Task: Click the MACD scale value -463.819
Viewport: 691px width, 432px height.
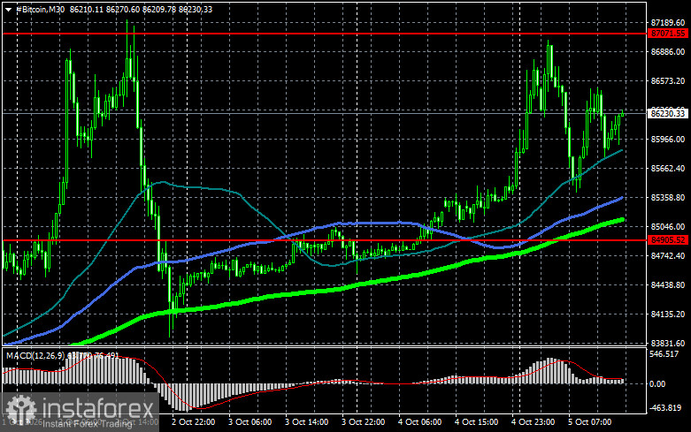Action: tap(665, 408)
